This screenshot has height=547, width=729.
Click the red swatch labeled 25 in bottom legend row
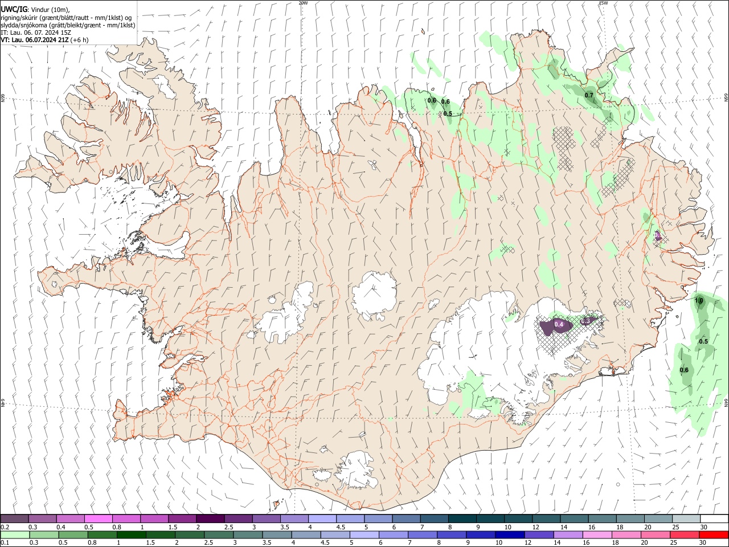(684, 534)
